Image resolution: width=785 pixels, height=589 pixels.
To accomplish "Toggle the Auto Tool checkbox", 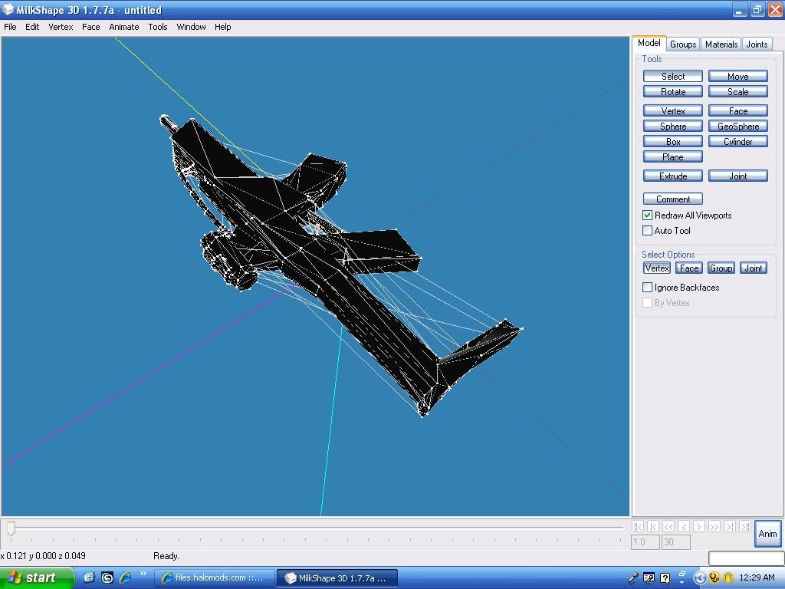I will [x=647, y=230].
